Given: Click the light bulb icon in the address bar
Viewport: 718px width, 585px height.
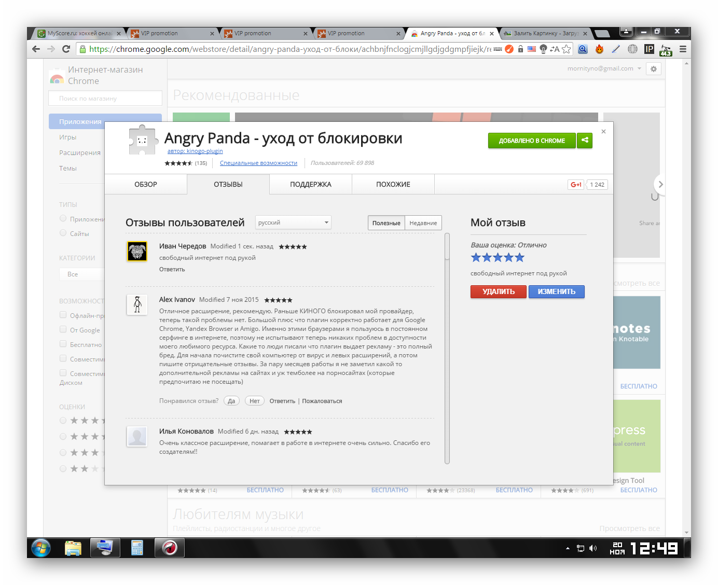Looking at the screenshot, I should point(543,49).
